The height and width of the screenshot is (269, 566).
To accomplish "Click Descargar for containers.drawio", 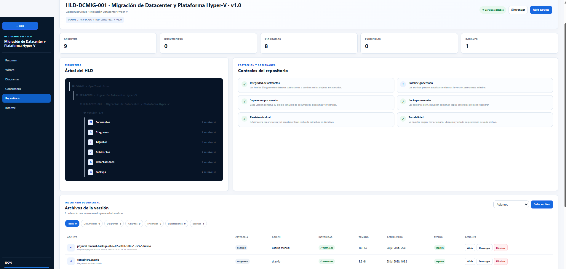I will click(x=485, y=261).
